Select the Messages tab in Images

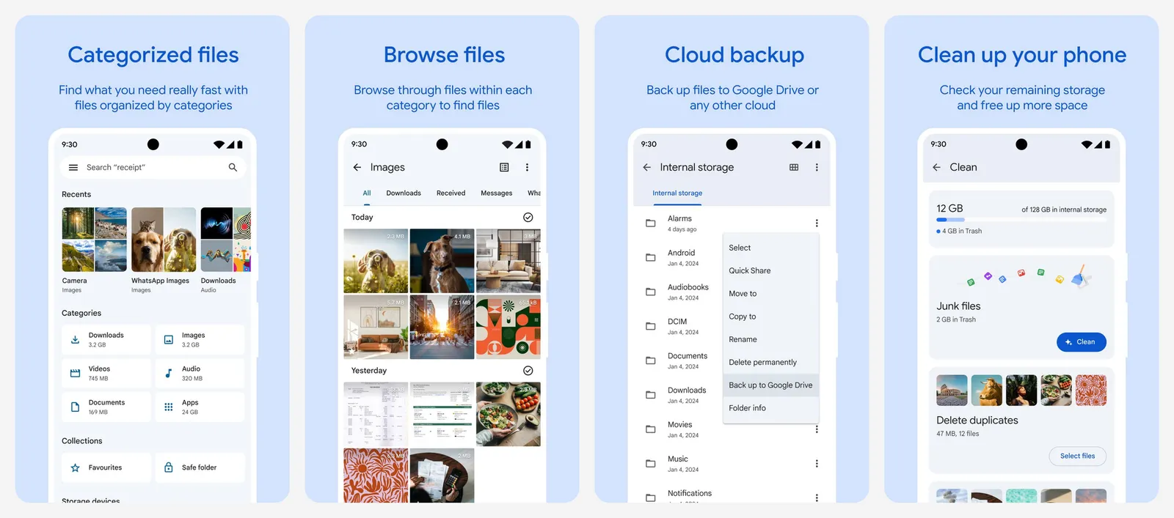pyautogui.click(x=497, y=193)
